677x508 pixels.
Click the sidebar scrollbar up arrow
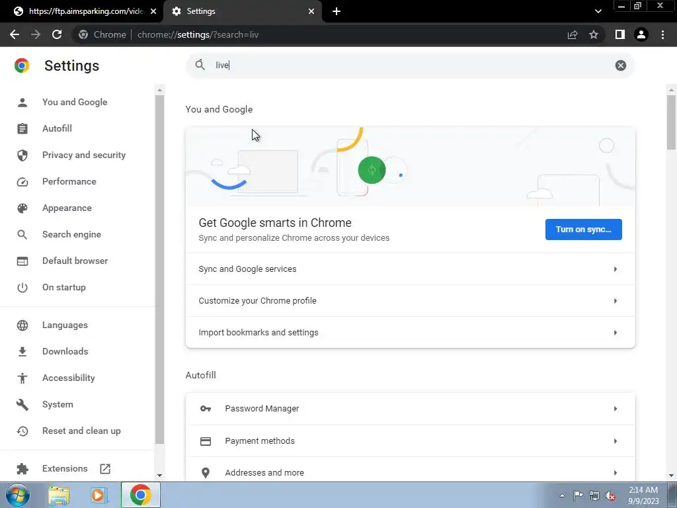click(160, 90)
